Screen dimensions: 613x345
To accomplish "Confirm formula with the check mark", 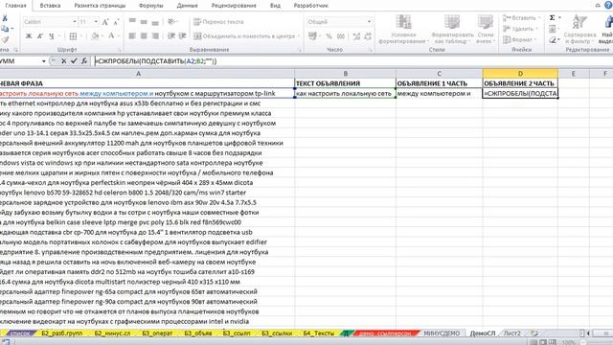I will pos(74,61).
